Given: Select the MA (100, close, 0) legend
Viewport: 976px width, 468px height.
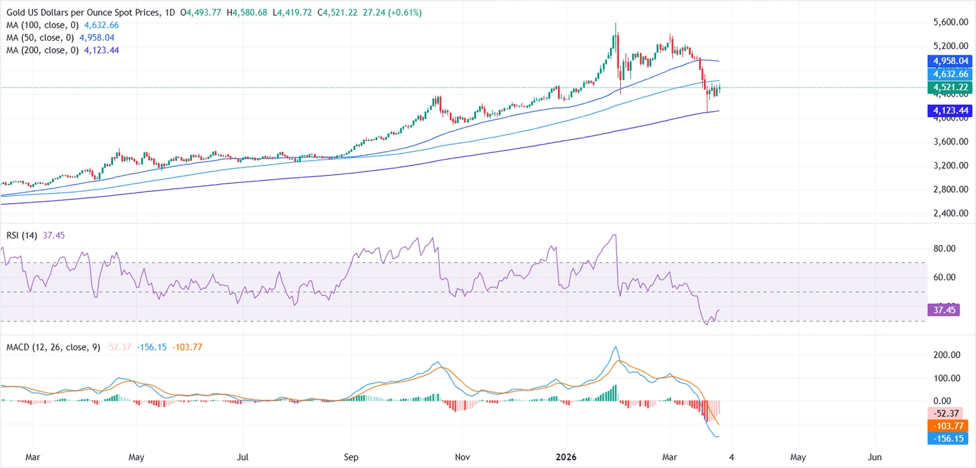Looking at the screenshot, I should 43,25.
